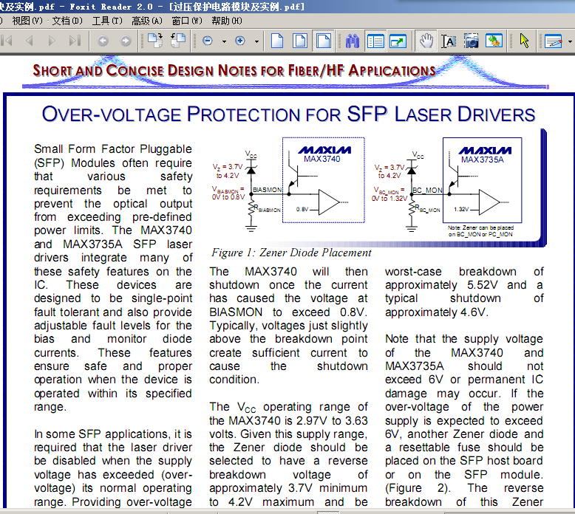
Task: Toggle Fit Width page view
Action: [x=323, y=41]
